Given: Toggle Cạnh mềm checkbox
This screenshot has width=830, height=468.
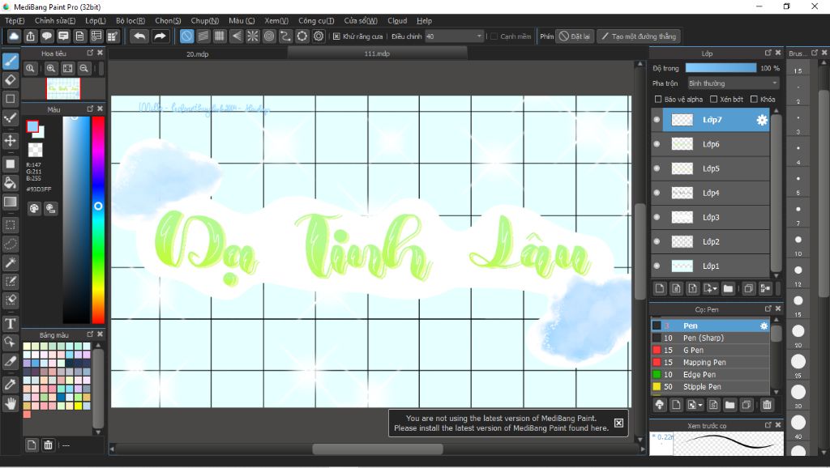Looking at the screenshot, I should (494, 36).
